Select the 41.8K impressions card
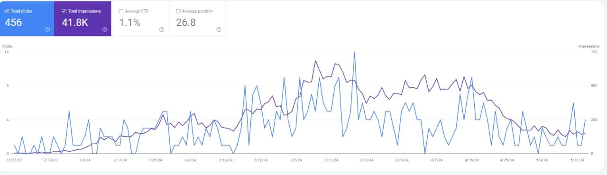 point(83,18)
